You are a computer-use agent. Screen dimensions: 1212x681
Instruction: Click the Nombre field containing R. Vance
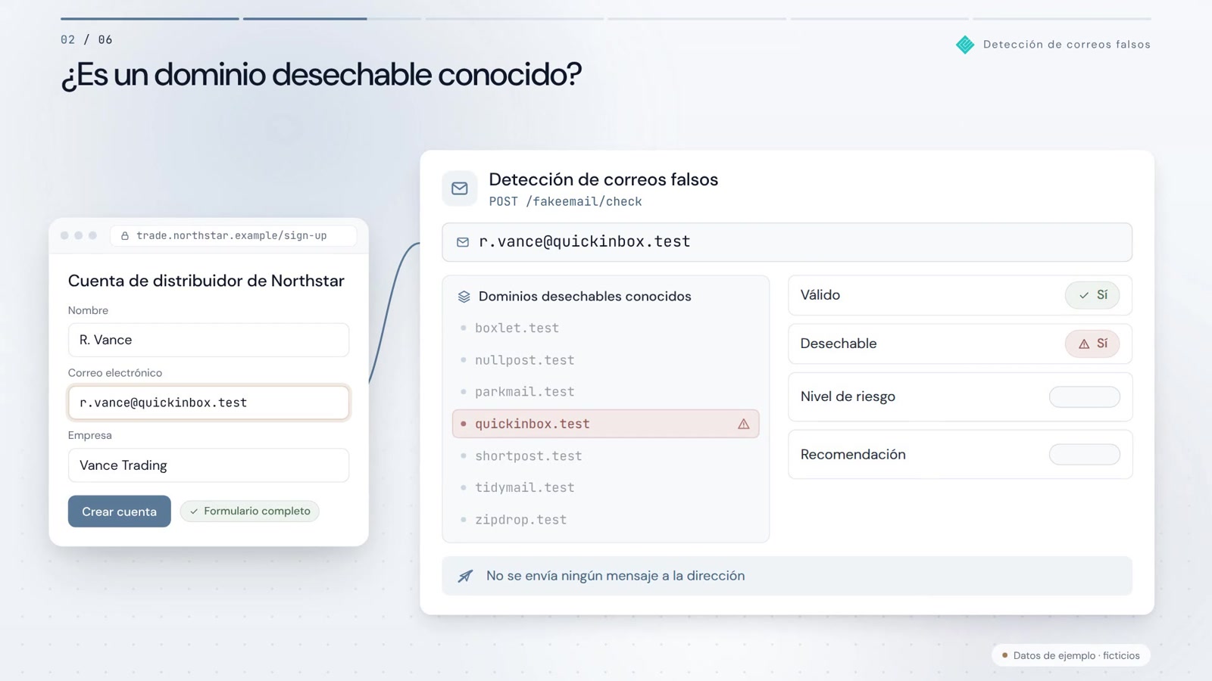coord(208,340)
